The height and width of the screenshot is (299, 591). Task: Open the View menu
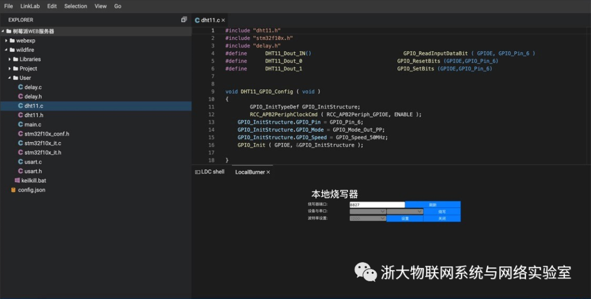click(x=101, y=6)
